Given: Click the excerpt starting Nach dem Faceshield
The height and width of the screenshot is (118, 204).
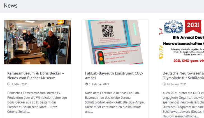Looking at the screenshot, I should click(x=115, y=102).
